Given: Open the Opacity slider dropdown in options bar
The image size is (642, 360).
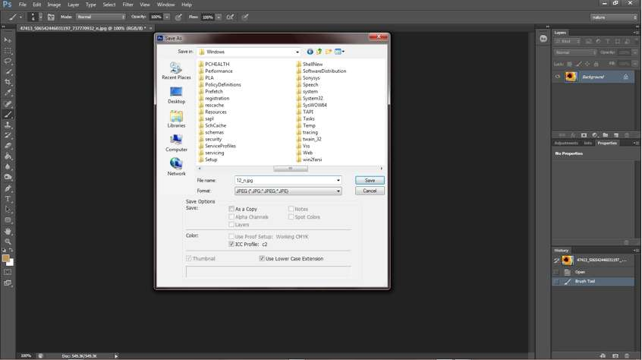Looking at the screenshot, I should (x=167, y=17).
